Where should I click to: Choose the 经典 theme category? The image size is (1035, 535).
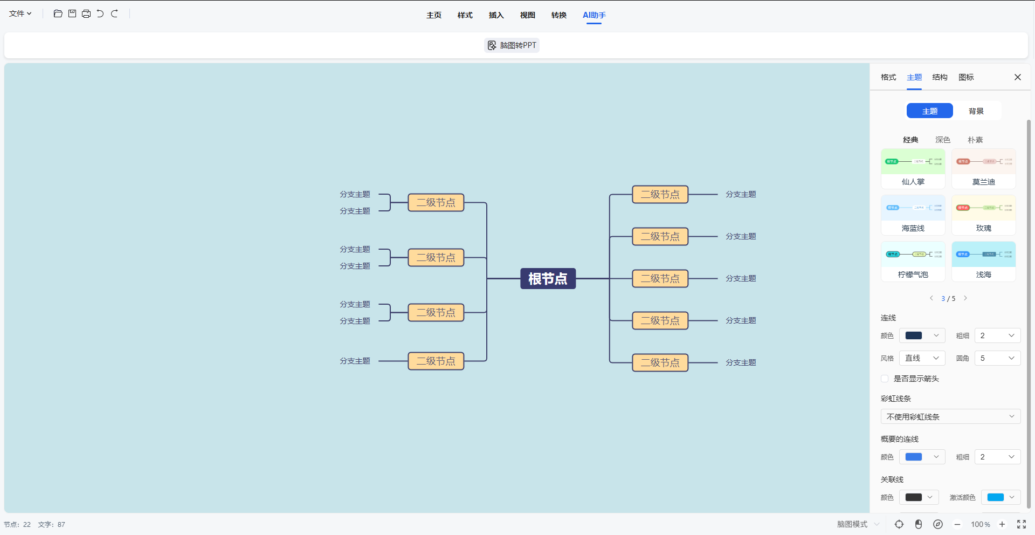coord(910,140)
